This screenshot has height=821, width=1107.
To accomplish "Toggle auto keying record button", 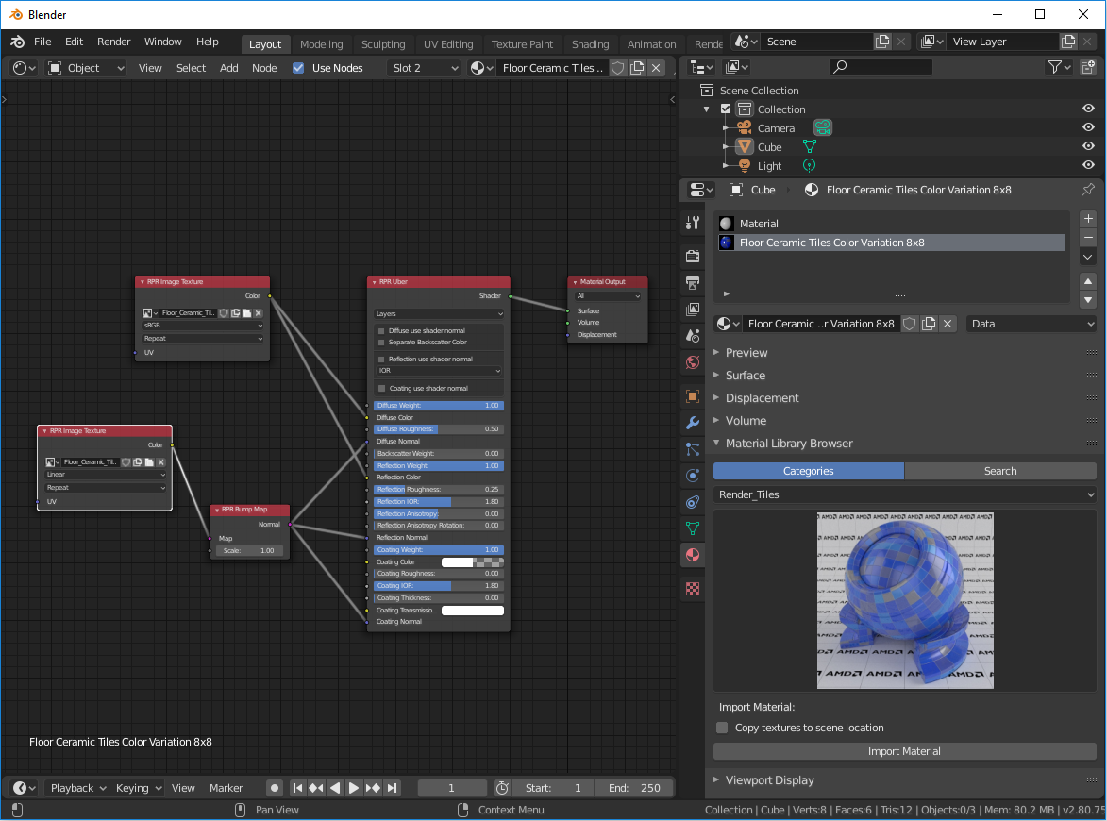I will click(275, 788).
